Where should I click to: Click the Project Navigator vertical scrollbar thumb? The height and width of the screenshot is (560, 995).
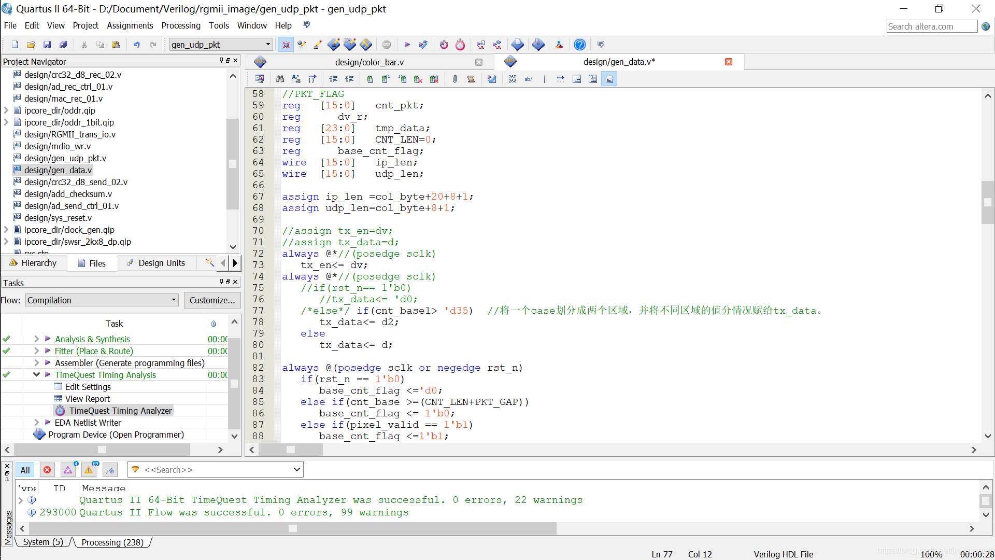pos(233,164)
